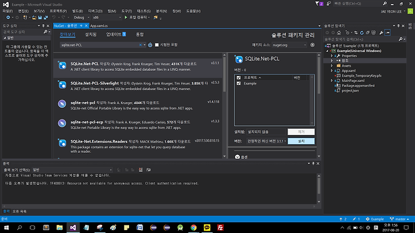Viewport: 415px width, 233px height.
Task: Click magnifier in Quick Launch search box
Action: click(385, 3)
